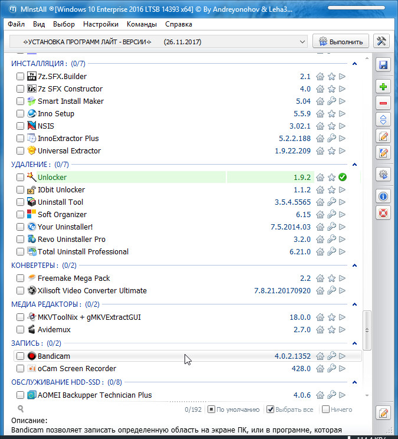The image size is (398, 439).
Task: Open the program set dropdown list
Action: click(x=302, y=42)
